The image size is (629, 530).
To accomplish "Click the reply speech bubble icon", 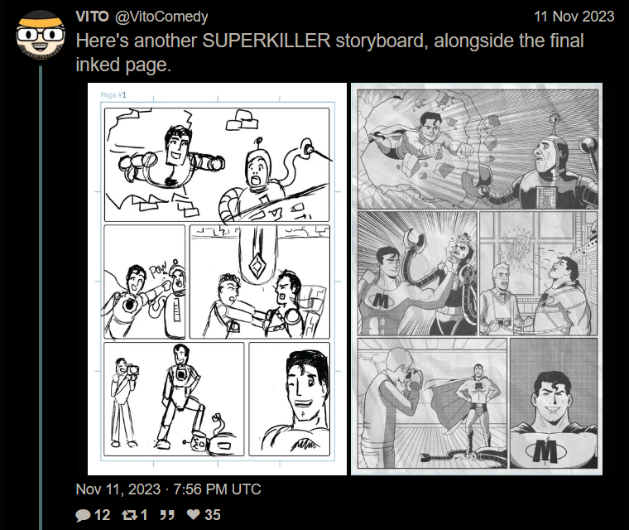I will pyautogui.click(x=83, y=515).
